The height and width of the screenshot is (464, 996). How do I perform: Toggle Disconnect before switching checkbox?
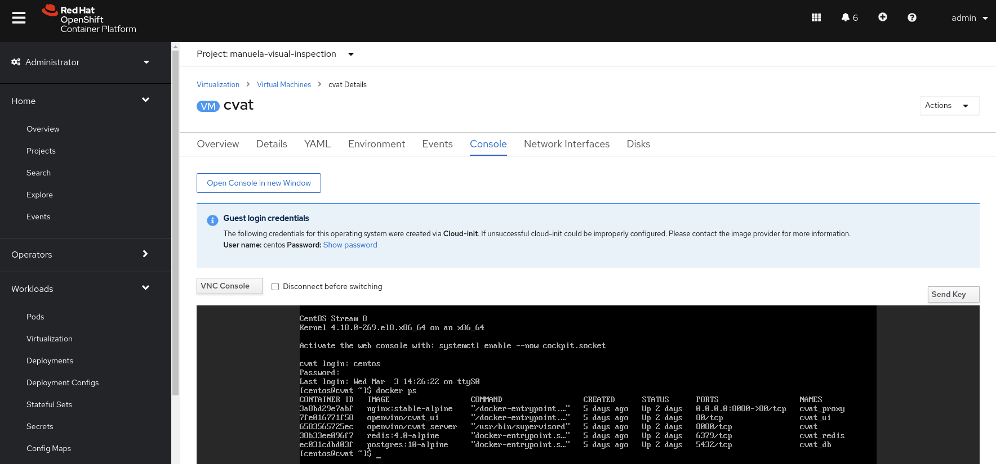point(275,286)
